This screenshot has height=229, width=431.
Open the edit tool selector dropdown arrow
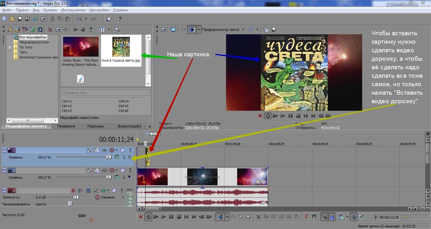pyautogui.click(x=227, y=217)
